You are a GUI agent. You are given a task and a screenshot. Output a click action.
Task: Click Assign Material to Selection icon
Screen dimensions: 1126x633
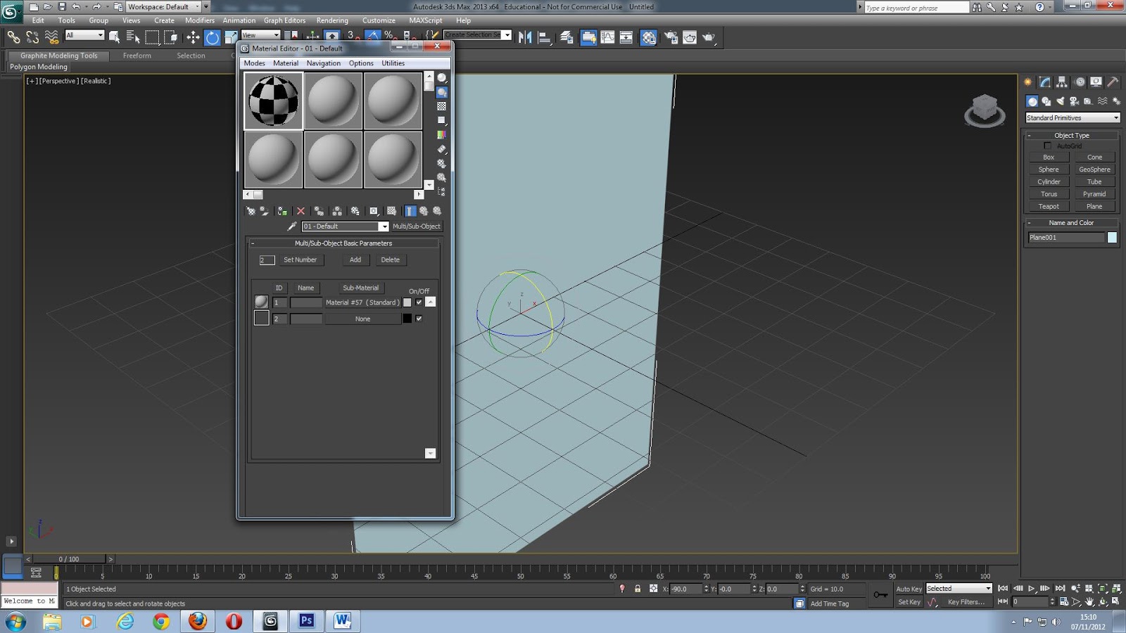tap(283, 211)
